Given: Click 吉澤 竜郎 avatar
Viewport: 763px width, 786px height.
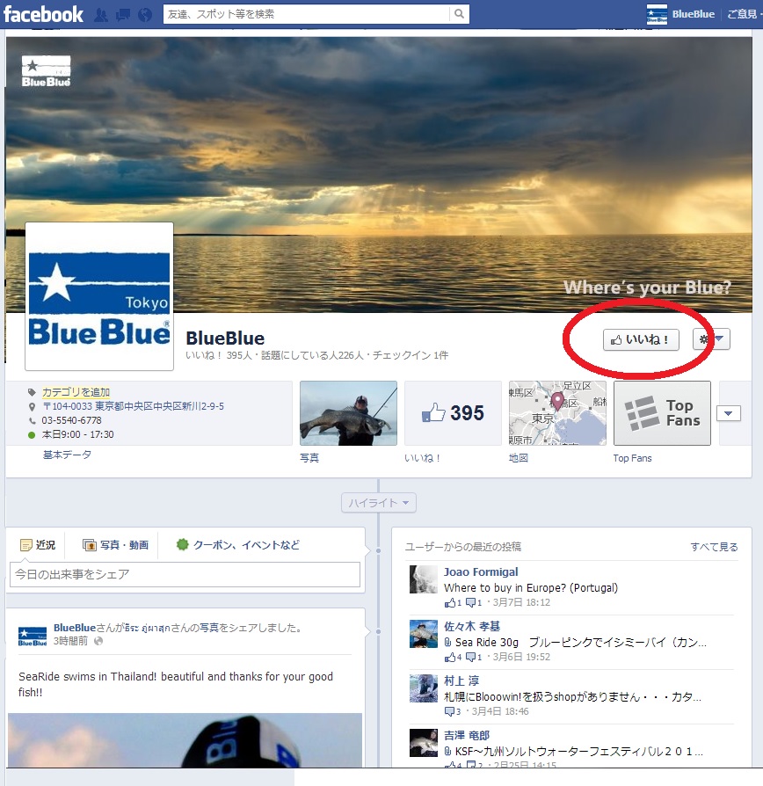Looking at the screenshot, I should [x=424, y=743].
